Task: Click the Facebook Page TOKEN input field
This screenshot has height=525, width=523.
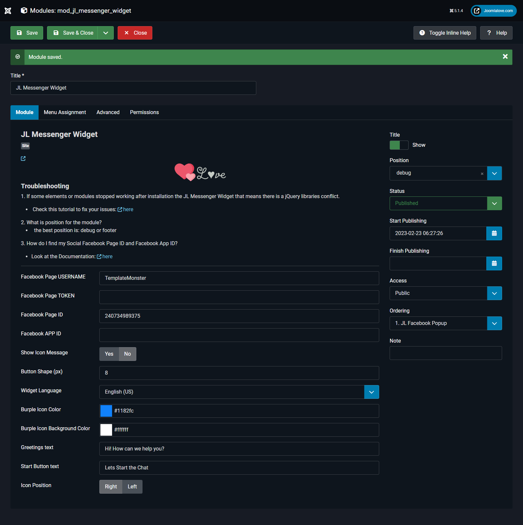Action: point(239,297)
